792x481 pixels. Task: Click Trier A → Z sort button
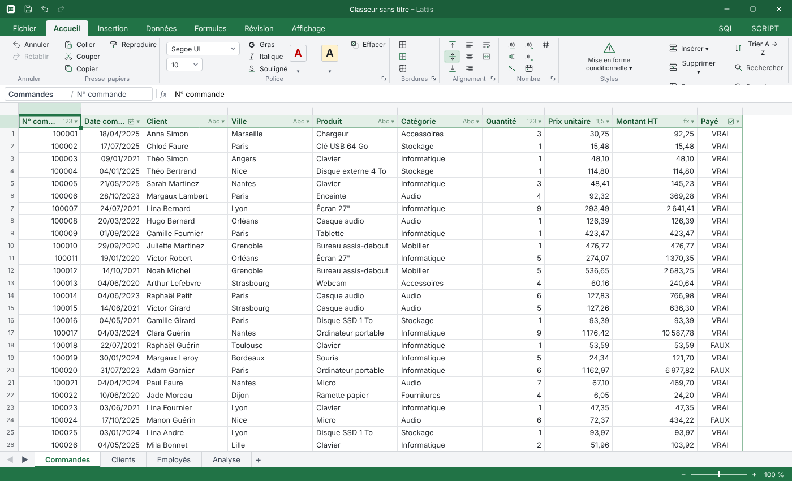click(x=757, y=49)
